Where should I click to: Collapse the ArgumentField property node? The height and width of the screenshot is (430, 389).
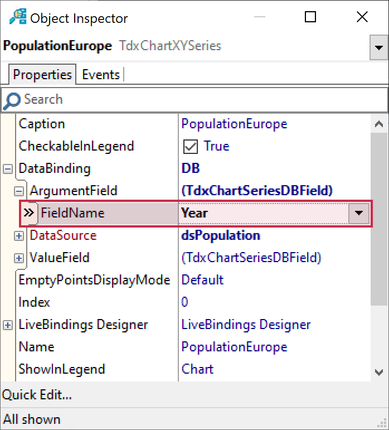coord(19,191)
